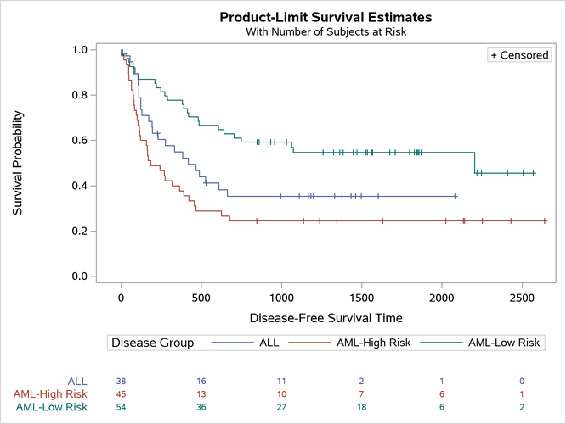Click the 'AML-High Risk' row label in the at-risk table

[50, 394]
